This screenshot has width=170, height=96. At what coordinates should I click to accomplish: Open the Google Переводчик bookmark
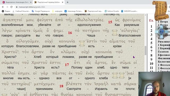(41, 11)
